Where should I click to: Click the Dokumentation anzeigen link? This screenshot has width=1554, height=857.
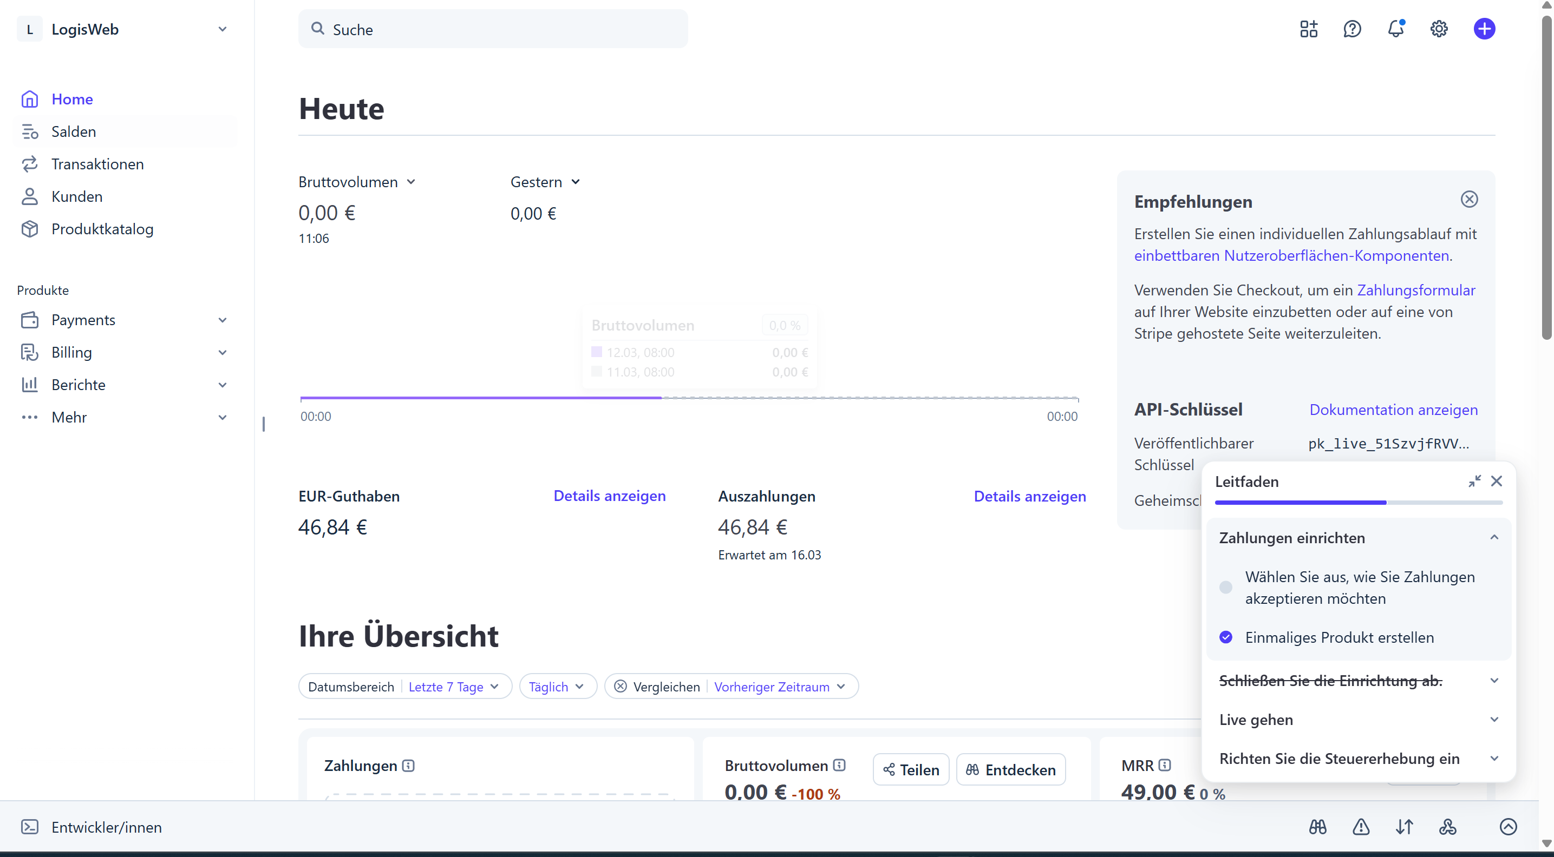point(1393,410)
